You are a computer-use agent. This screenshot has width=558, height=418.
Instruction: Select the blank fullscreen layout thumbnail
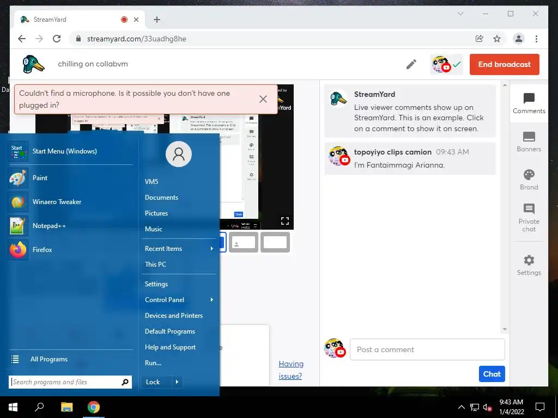[x=275, y=242]
